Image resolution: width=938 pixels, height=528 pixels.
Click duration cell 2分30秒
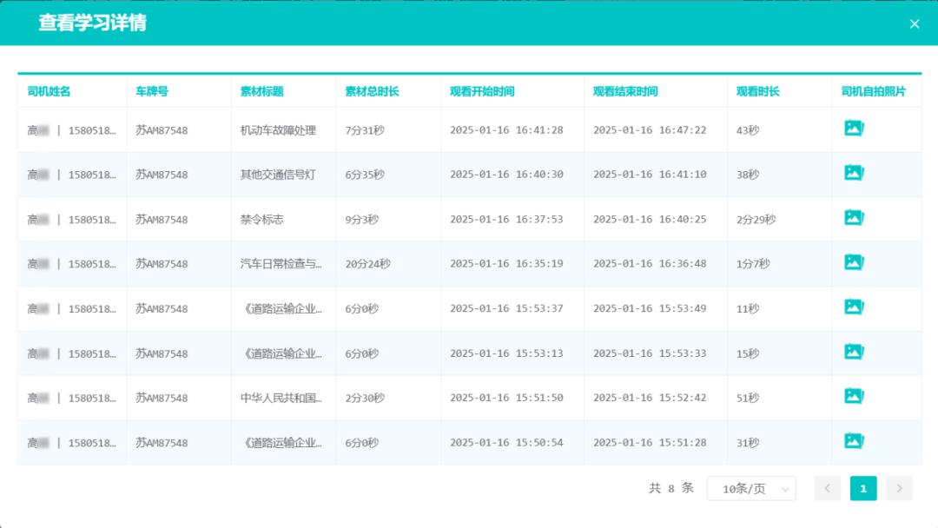click(x=365, y=398)
